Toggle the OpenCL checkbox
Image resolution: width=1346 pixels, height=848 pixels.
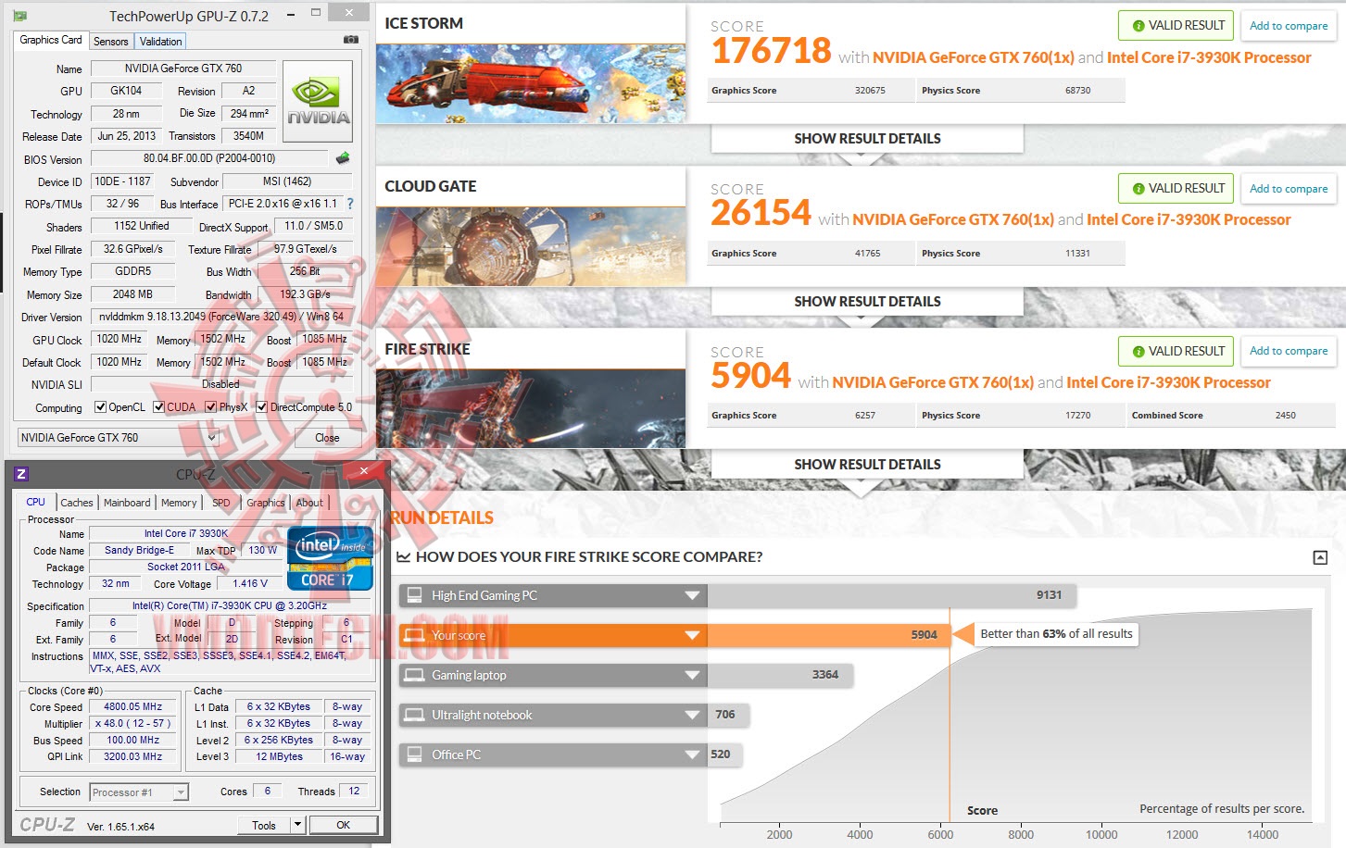pos(100,406)
